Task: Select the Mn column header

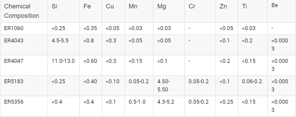Action: coord(133,7)
